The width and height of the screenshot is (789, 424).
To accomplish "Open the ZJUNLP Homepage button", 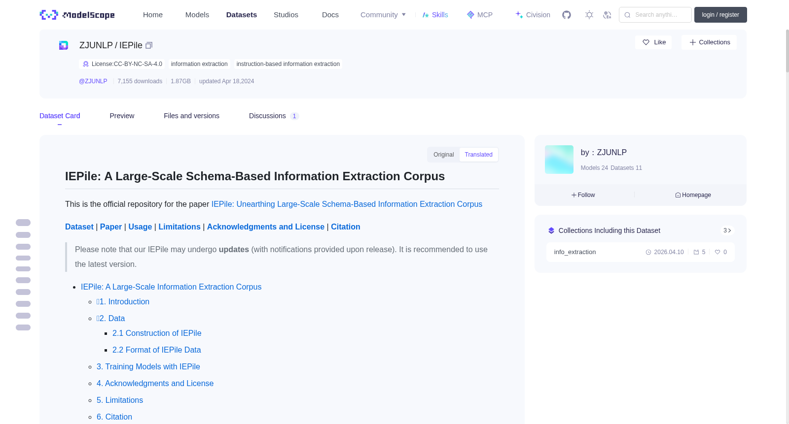I will [x=693, y=195].
